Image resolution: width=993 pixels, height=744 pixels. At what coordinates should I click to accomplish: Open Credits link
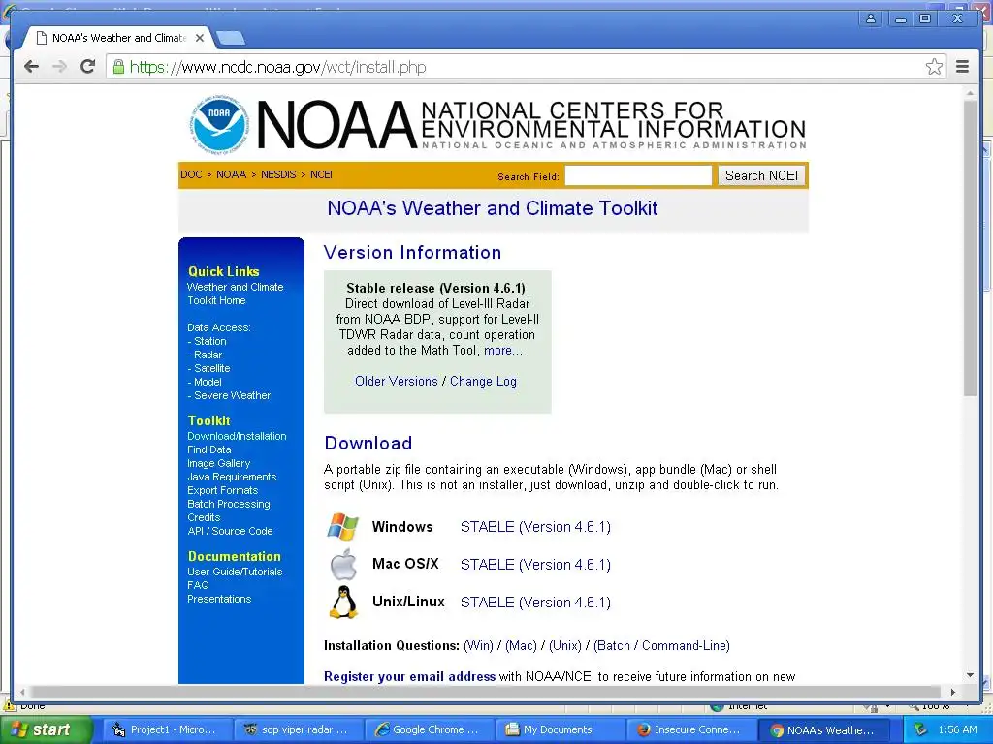204,517
